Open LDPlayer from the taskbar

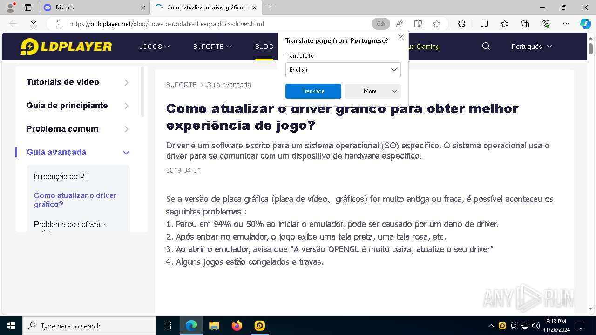coord(259,326)
